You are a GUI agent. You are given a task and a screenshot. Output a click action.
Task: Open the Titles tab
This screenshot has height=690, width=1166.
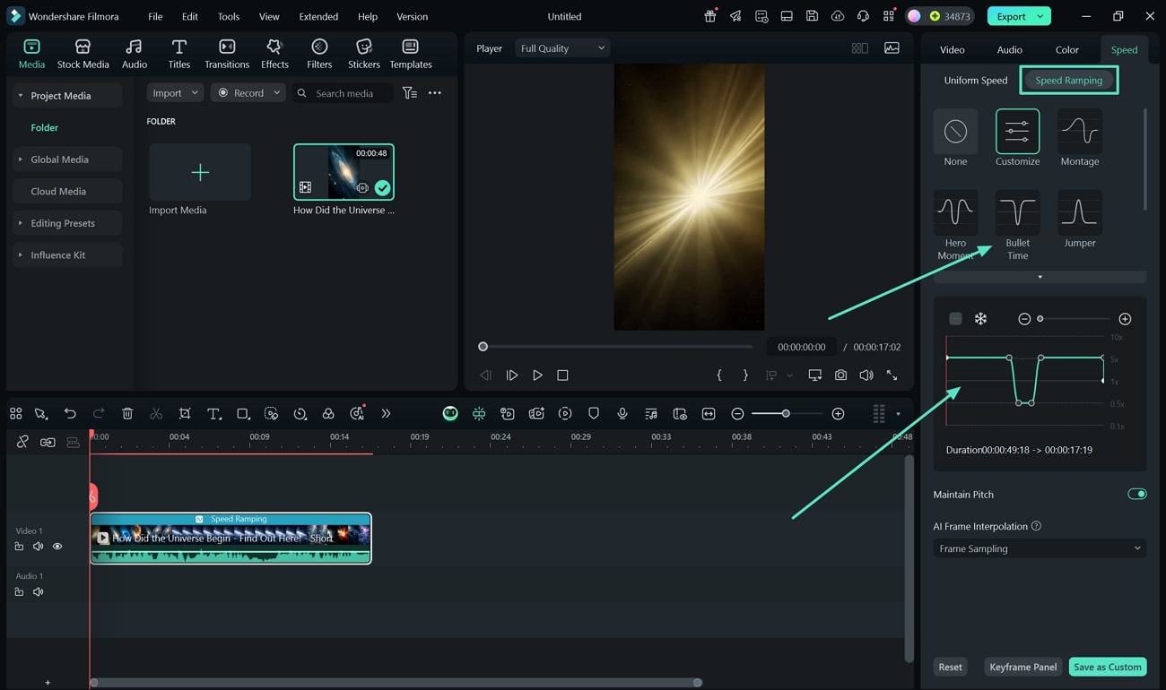pyautogui.click(x=179, y=54)
